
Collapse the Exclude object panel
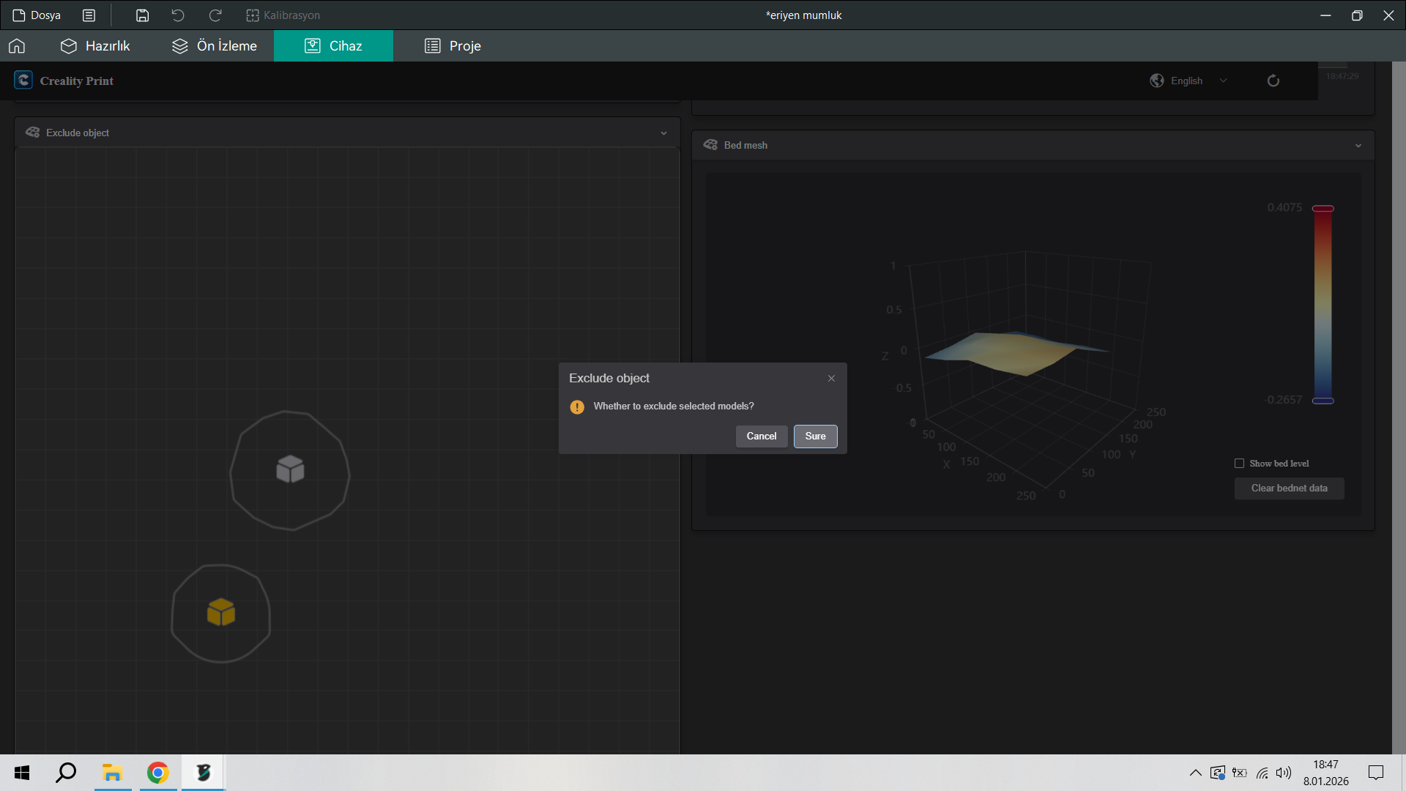pyautogui.click(x=663, y=133)
